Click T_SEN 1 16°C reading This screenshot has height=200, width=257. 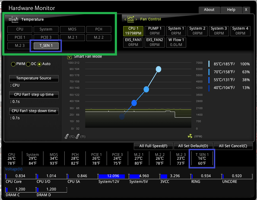[202, 159]
